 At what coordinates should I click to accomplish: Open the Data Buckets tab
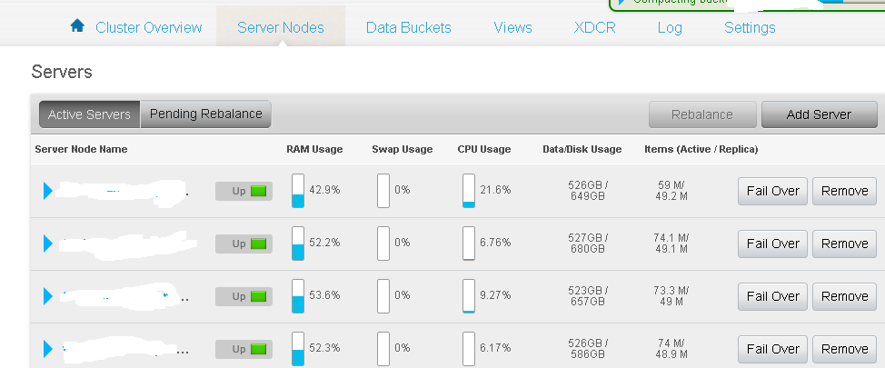pyautogui.click(x=408, y=27)
